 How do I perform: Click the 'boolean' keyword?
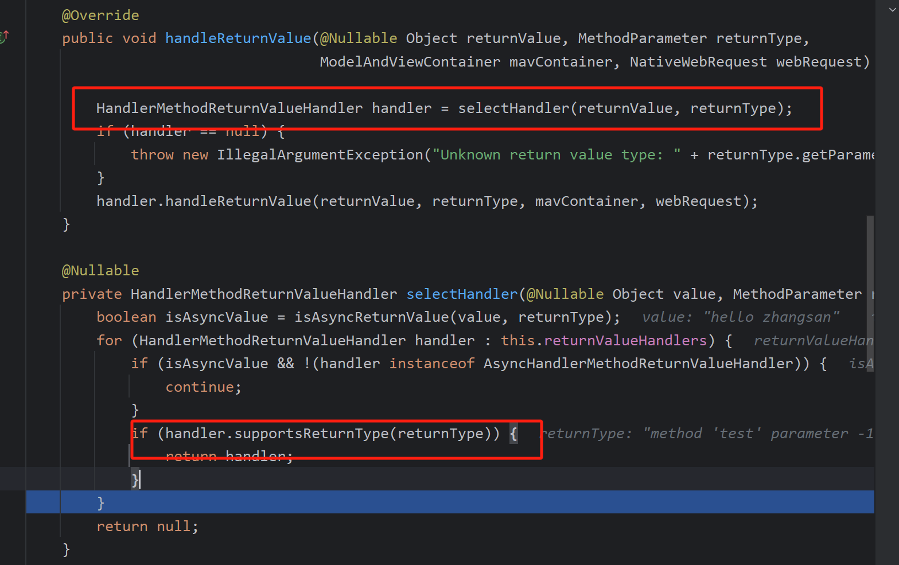pyautogui.click(x=126, y=317)
